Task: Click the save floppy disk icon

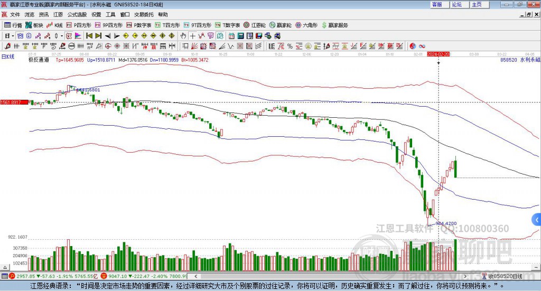Action: click(259, 36)
